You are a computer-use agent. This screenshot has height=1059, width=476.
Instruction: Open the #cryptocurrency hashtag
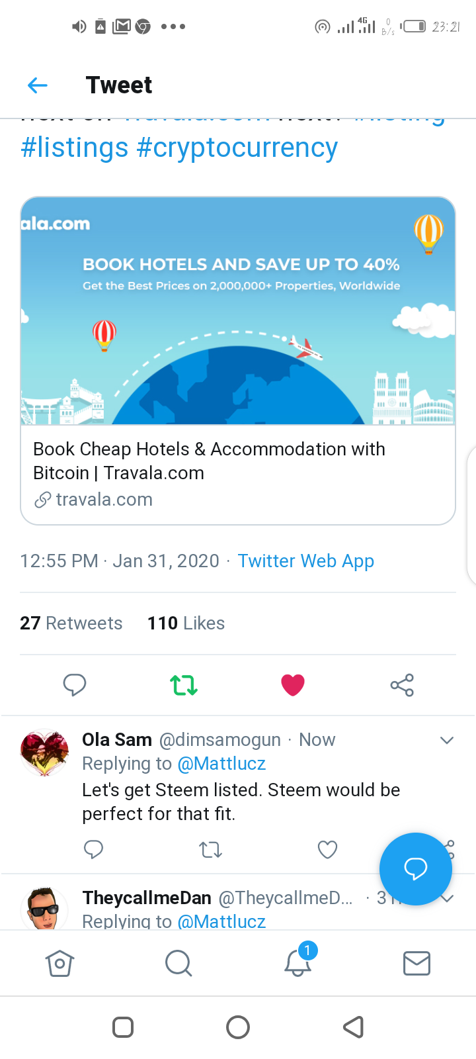tap(237, 147)
